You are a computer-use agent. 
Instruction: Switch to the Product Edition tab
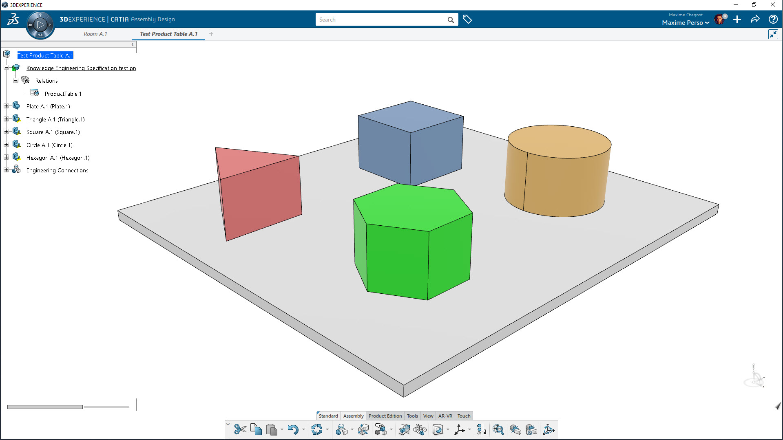(385, 416)
